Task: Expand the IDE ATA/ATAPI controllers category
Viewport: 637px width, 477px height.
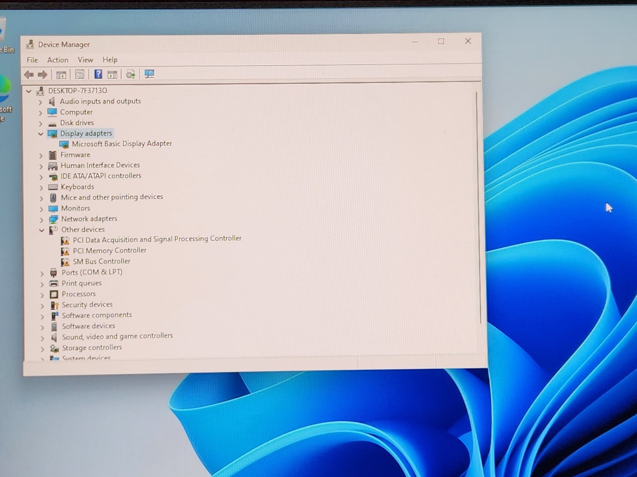Action: (41, 177)
